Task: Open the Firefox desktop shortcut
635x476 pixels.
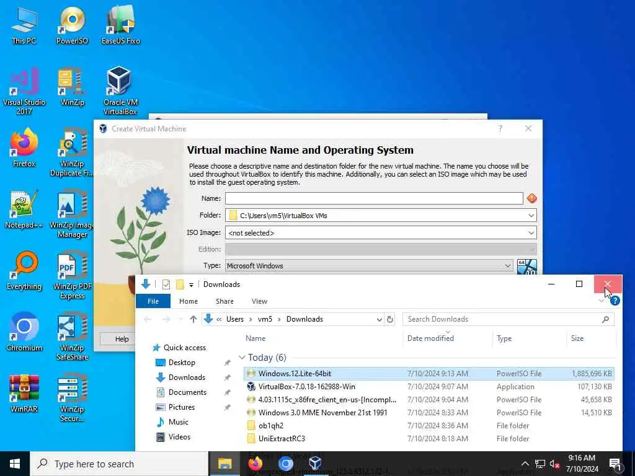Action: (x=24, y=148)
